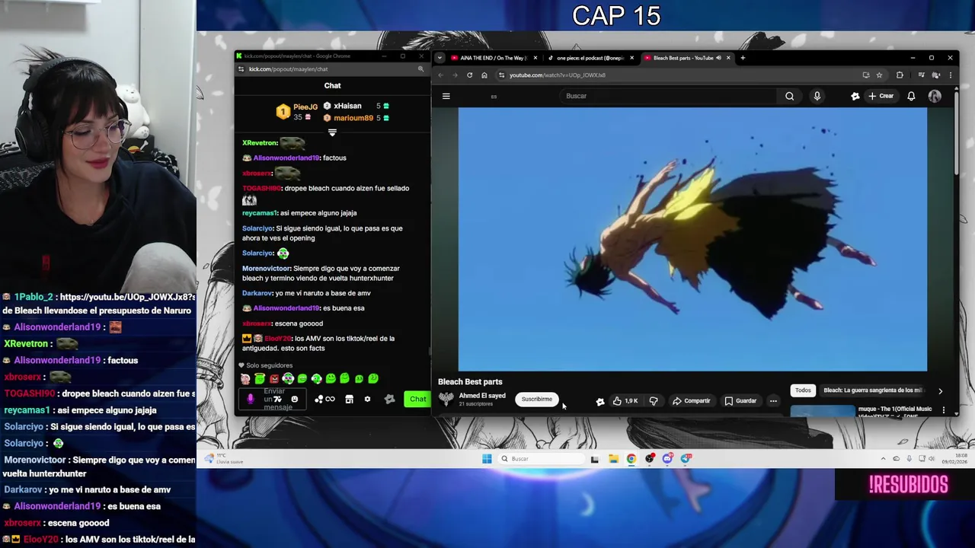Open Google Chrome from the taskbar
This screenshot has width=975, height=548.
pyautogui.click(x=631, y=459)
